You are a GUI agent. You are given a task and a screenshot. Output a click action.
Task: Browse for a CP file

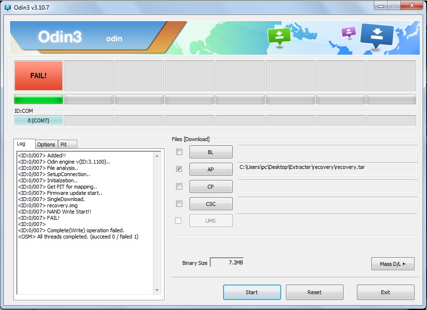[x=211, y=187]
